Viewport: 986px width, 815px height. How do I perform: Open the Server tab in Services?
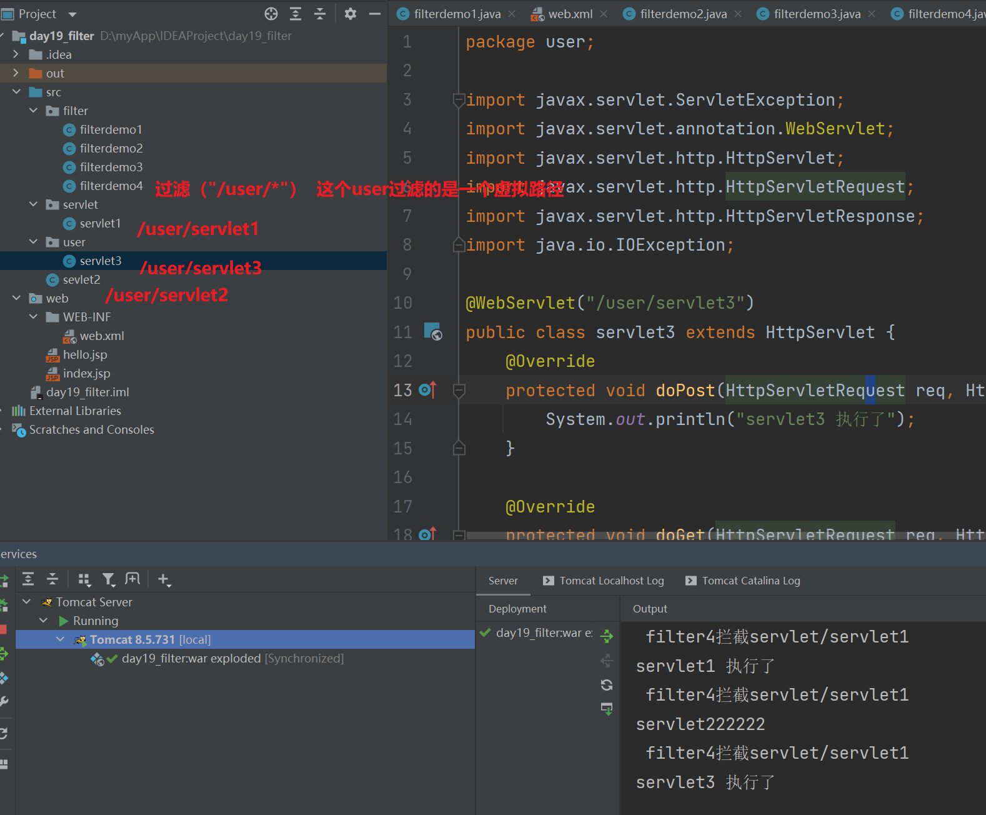pos(503,581)
